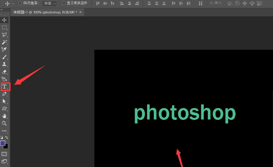Screen dimensions: 273x167
Task: Distribute left edges
Action: 173,3
